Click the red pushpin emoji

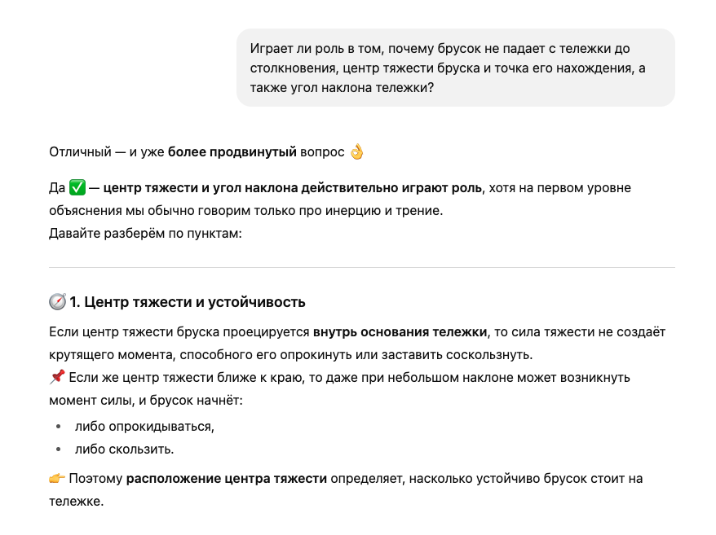click(x=57, y=378)
